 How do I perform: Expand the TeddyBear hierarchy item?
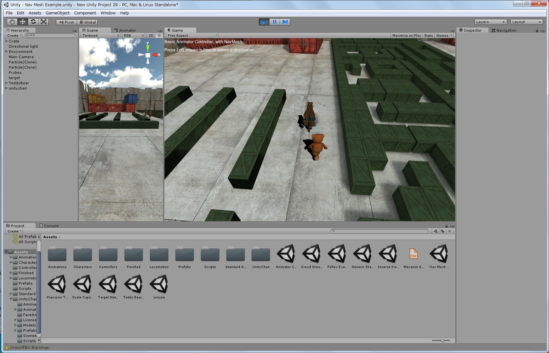click(6, 83)
